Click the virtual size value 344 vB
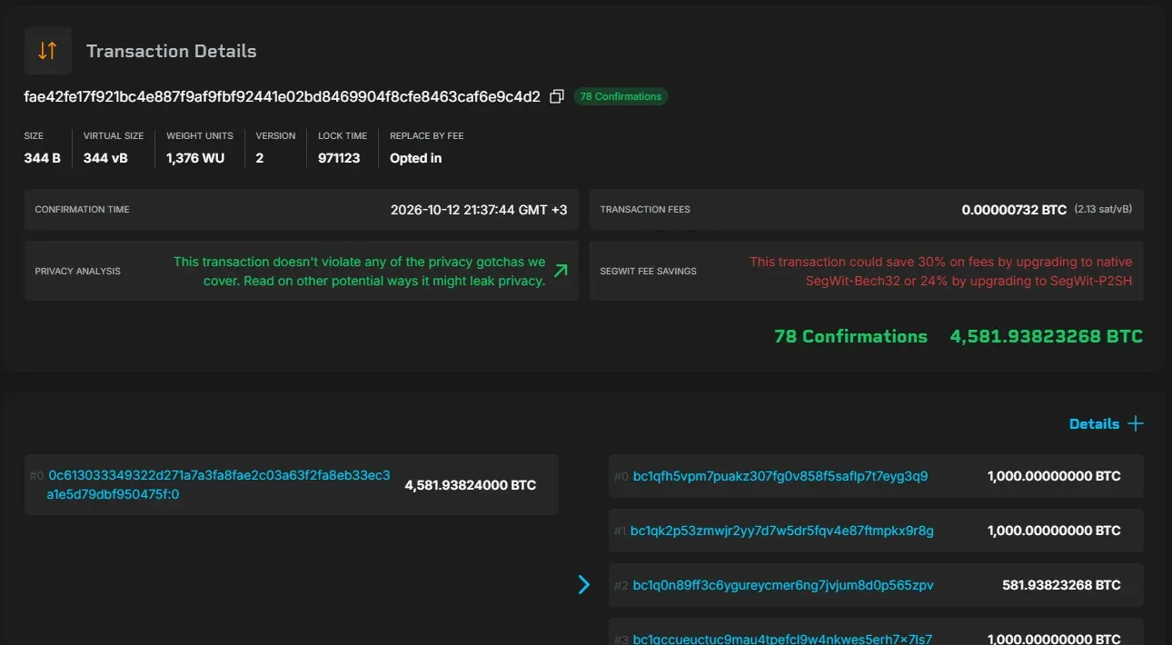This screenshot has height=645, width=1172. [105, 158]
